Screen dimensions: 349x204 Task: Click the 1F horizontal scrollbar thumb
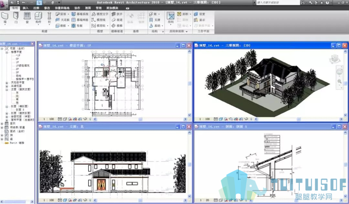[x=141, y=119]
